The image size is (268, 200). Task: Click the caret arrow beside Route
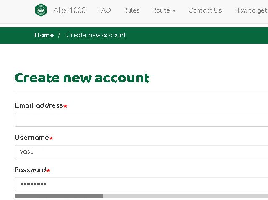pyautogui.click(x=174, y=11)
